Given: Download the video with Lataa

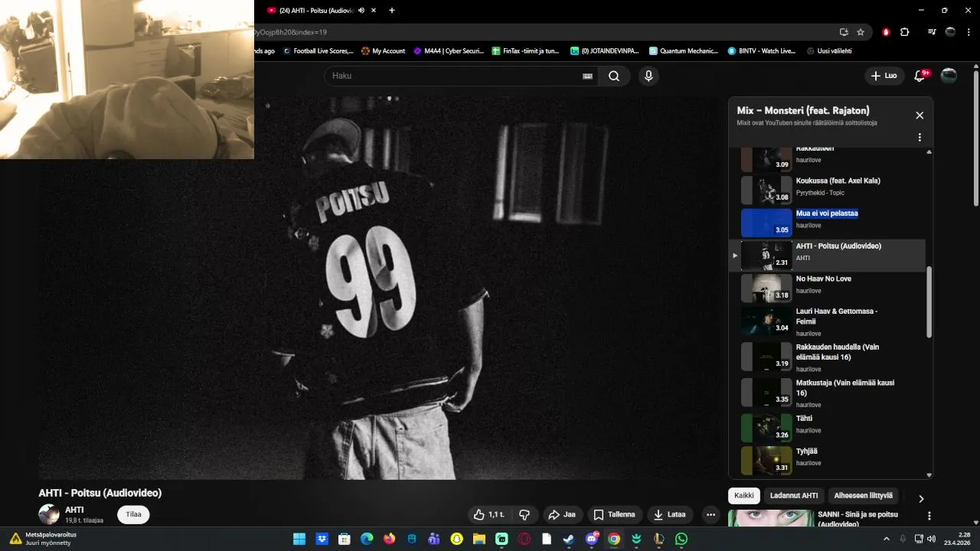Looking at the screenshot, I should coord(670,514).
